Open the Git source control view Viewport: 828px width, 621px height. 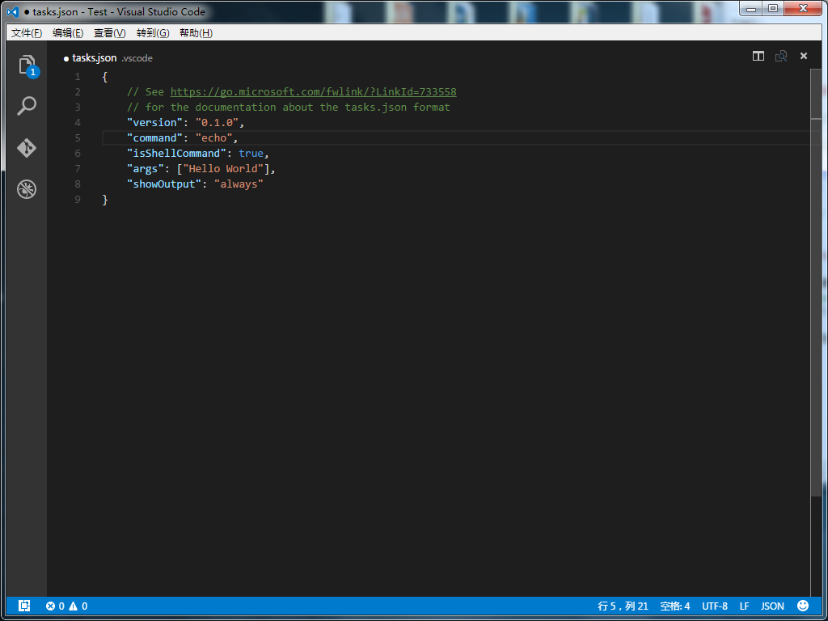tap(27, 148)
